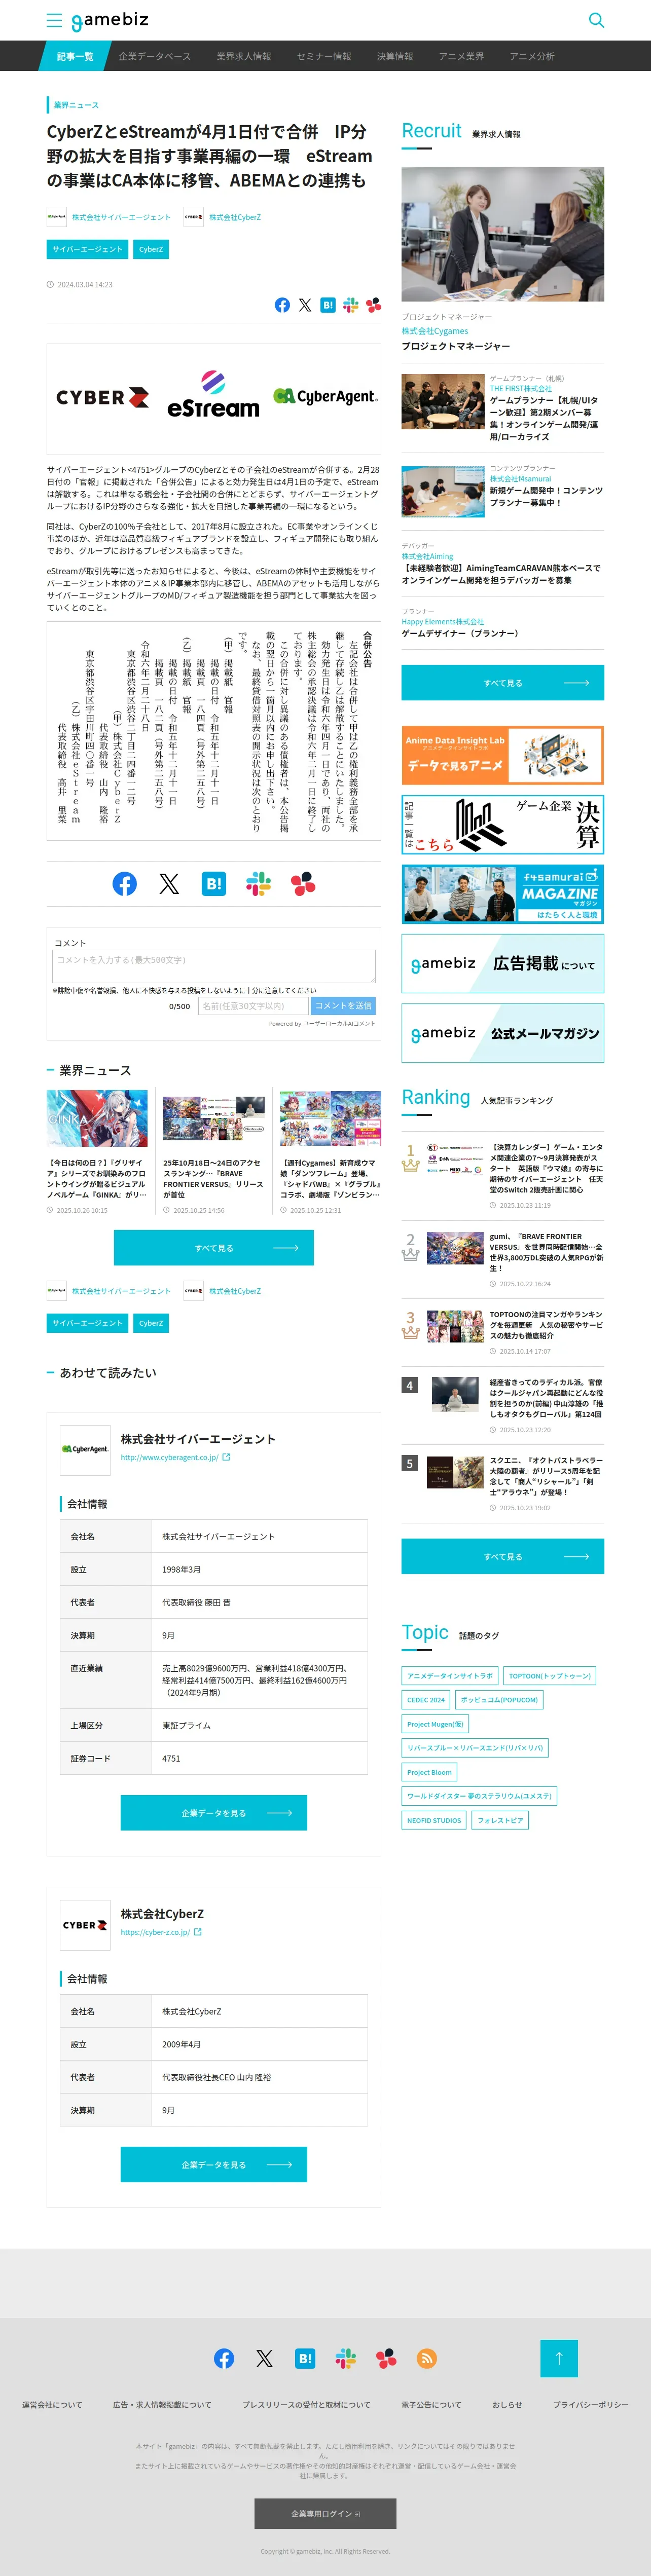Viewport: 651px width, 2576px height.
Task: Open 電子公告について footer link
Action: tap(431, 2404)
